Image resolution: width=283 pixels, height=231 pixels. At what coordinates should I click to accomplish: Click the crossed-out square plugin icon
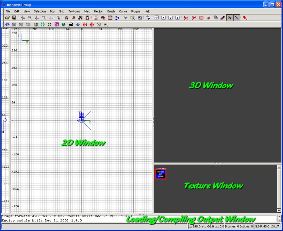(x=99, y=24)
